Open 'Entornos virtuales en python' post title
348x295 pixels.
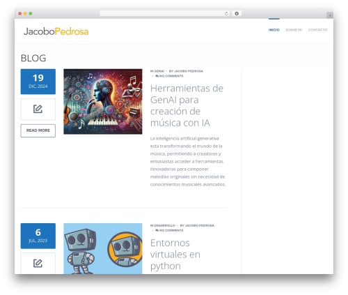click(x=175, y=254)
